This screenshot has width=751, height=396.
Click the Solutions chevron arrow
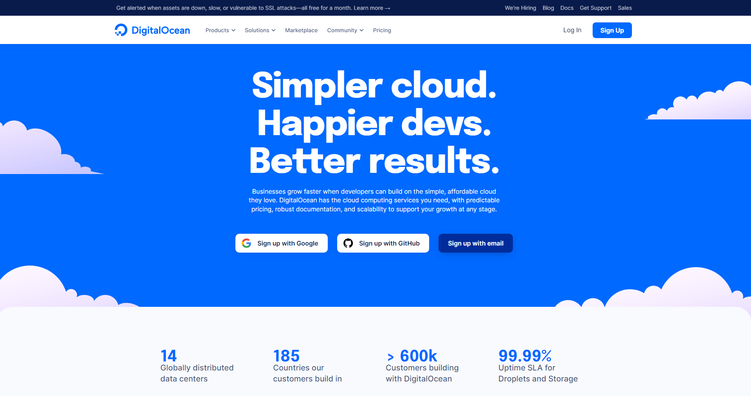[x=274, y=30]
